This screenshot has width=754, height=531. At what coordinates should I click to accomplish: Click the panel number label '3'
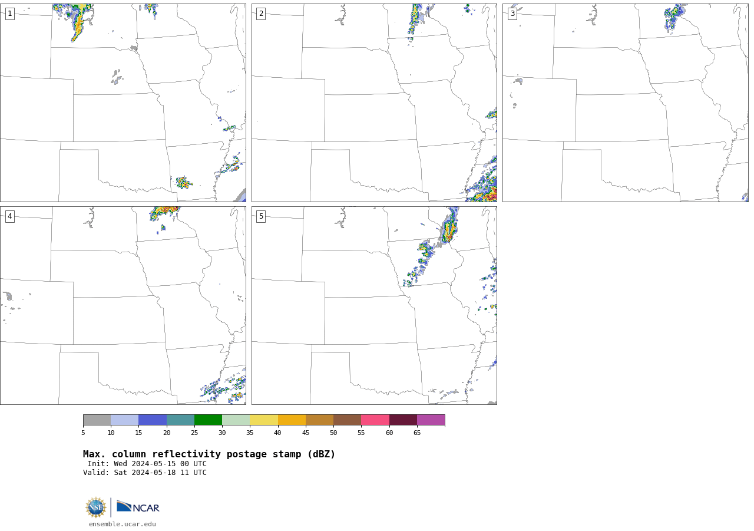point(512,14)
